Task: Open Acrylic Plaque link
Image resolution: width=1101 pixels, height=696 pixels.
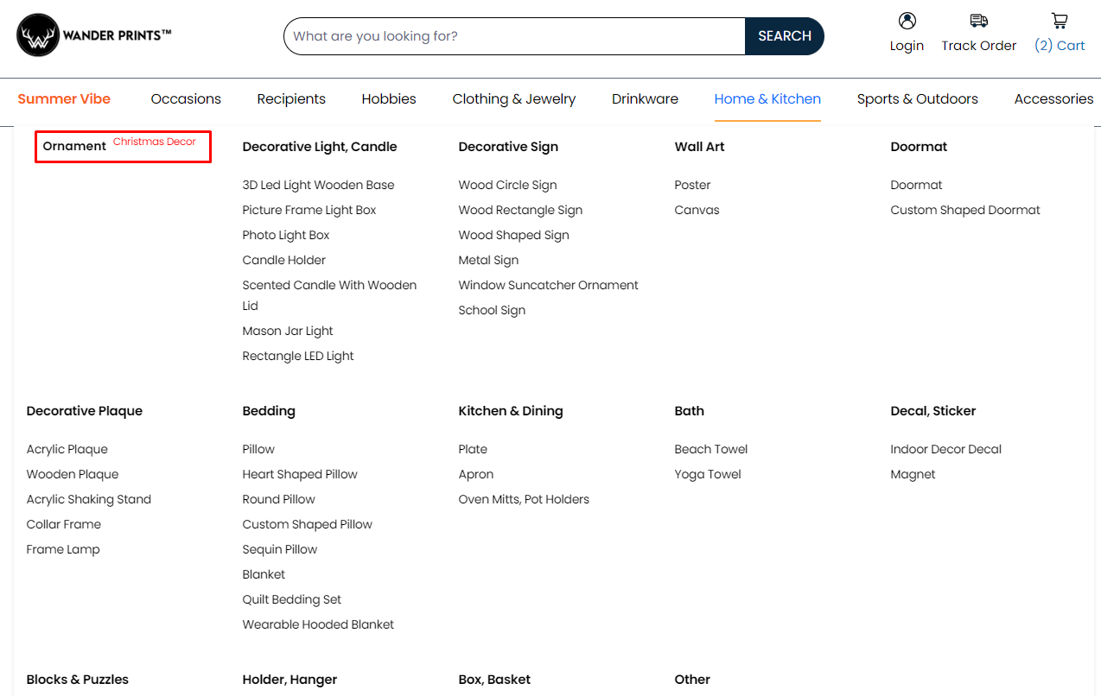Action: [67, 449]
